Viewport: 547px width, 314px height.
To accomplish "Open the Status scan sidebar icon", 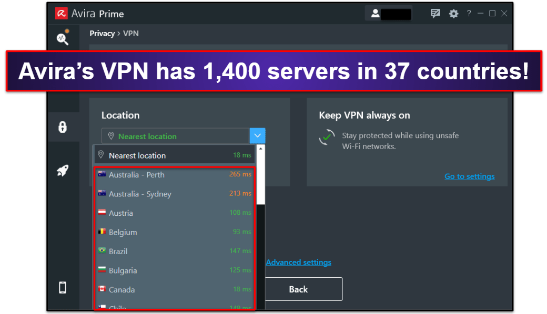I will pos(63,37).
